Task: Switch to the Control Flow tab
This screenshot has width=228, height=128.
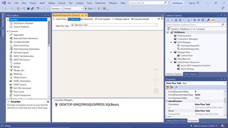Action: tap(59, 19)
